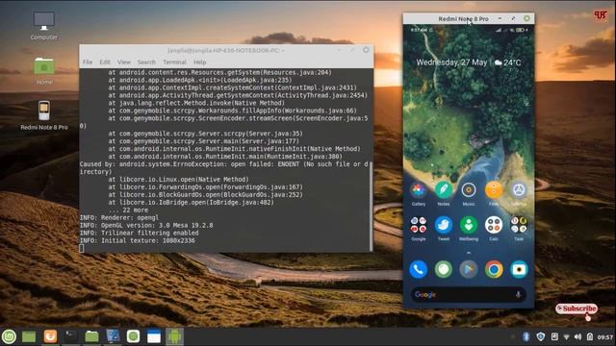616x346 pixels.
Task: Click the line "INFO: Renderer: opengl"
Action: point(119,218)
